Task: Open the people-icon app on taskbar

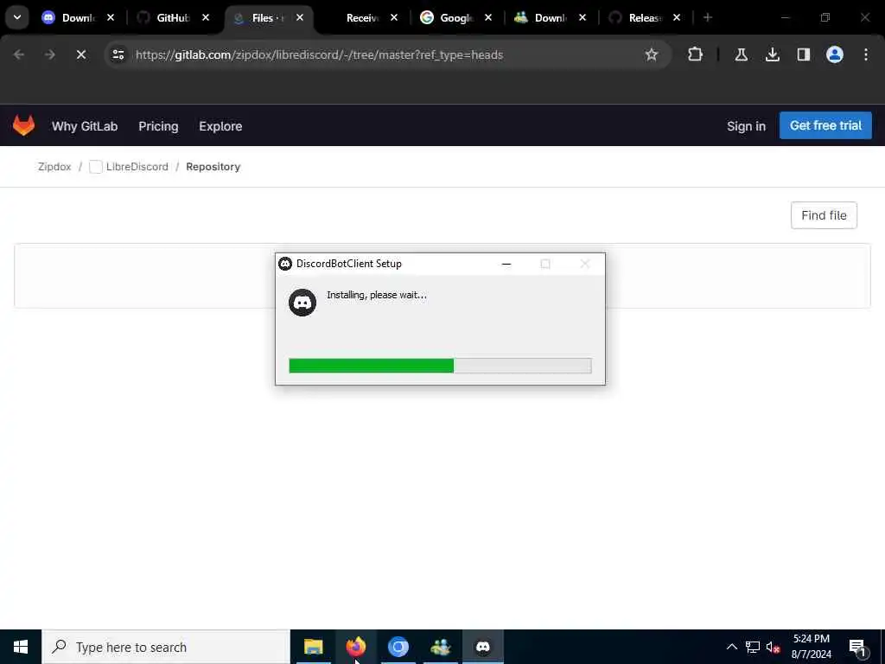Action: pyautogui.click(x=440, y=647)
